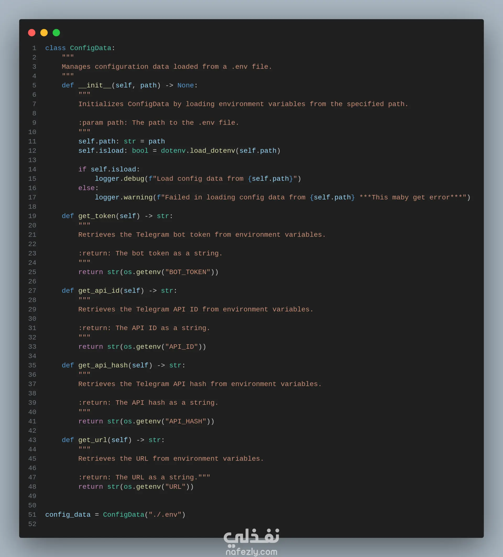Click the ConfigDataclass name on line 1

tap(90, 48)
